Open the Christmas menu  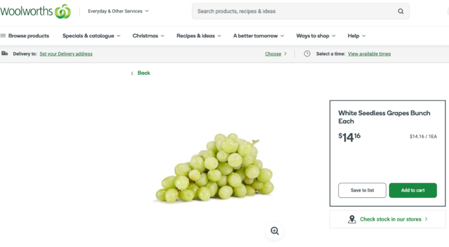point(148,36)
